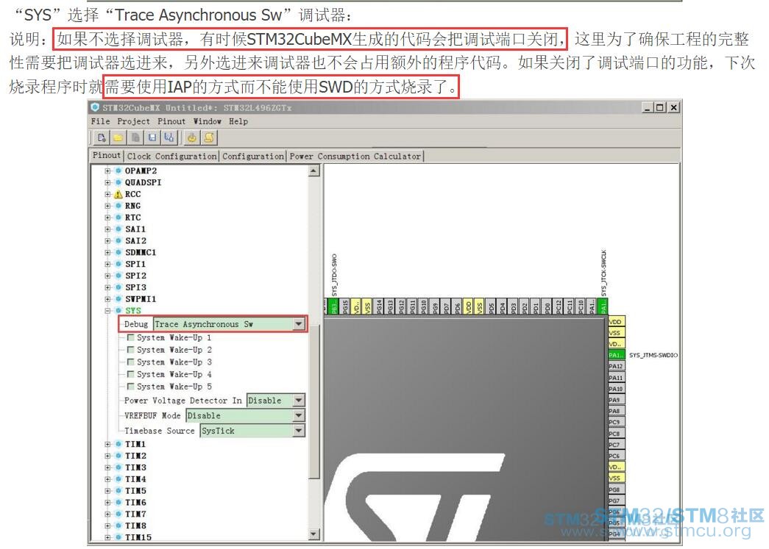Select SWPMI1 in peripheral tree

click(x=141, y=299)
